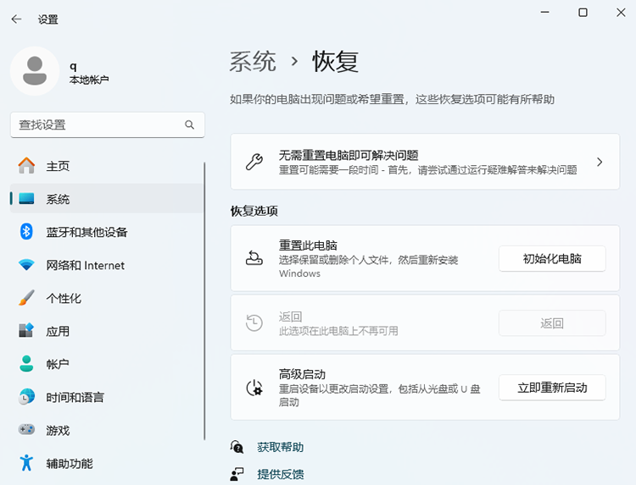Screen dimensions: 636x485
Task: Click the 获取帮助 help icon
Action: coord(237,447)
